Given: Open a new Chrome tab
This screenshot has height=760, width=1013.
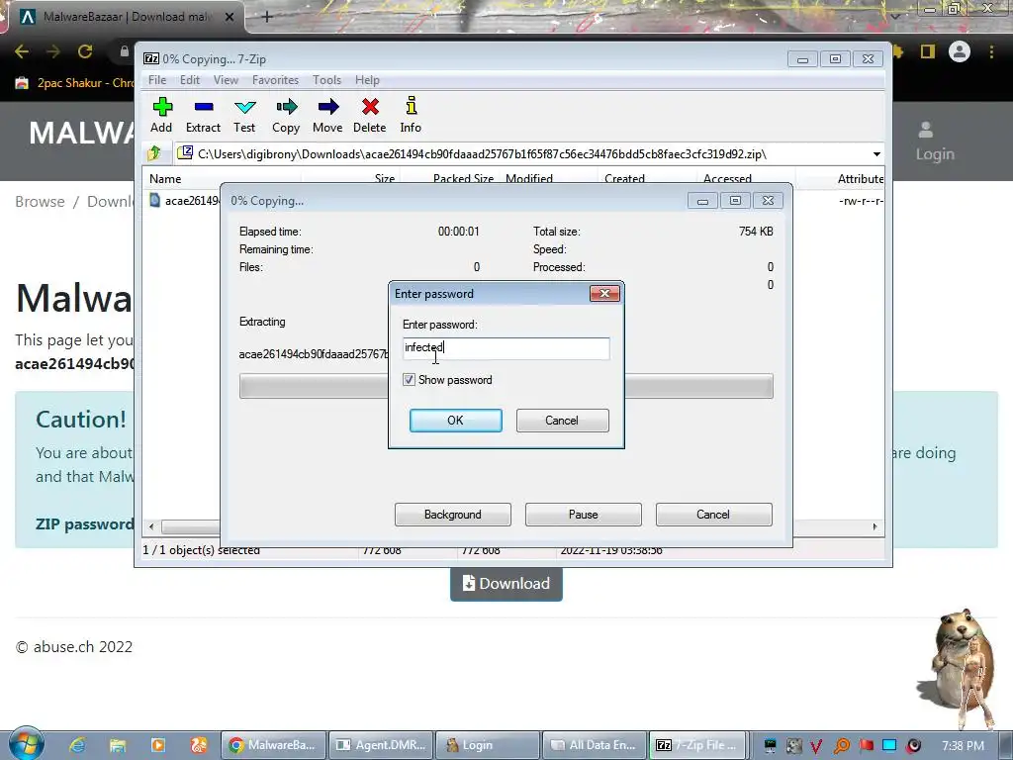Looking at the screenshot, I should (x=267, y=17).
